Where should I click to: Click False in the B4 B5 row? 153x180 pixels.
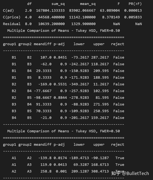[x=119, y=118]
